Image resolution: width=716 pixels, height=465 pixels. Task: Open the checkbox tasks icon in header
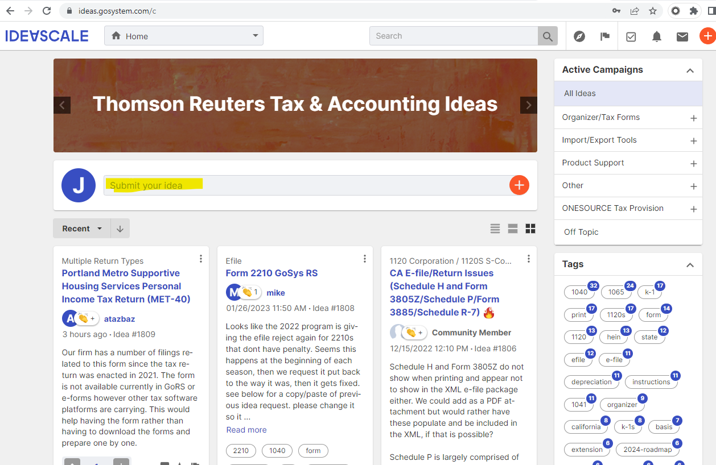point(631,36)
